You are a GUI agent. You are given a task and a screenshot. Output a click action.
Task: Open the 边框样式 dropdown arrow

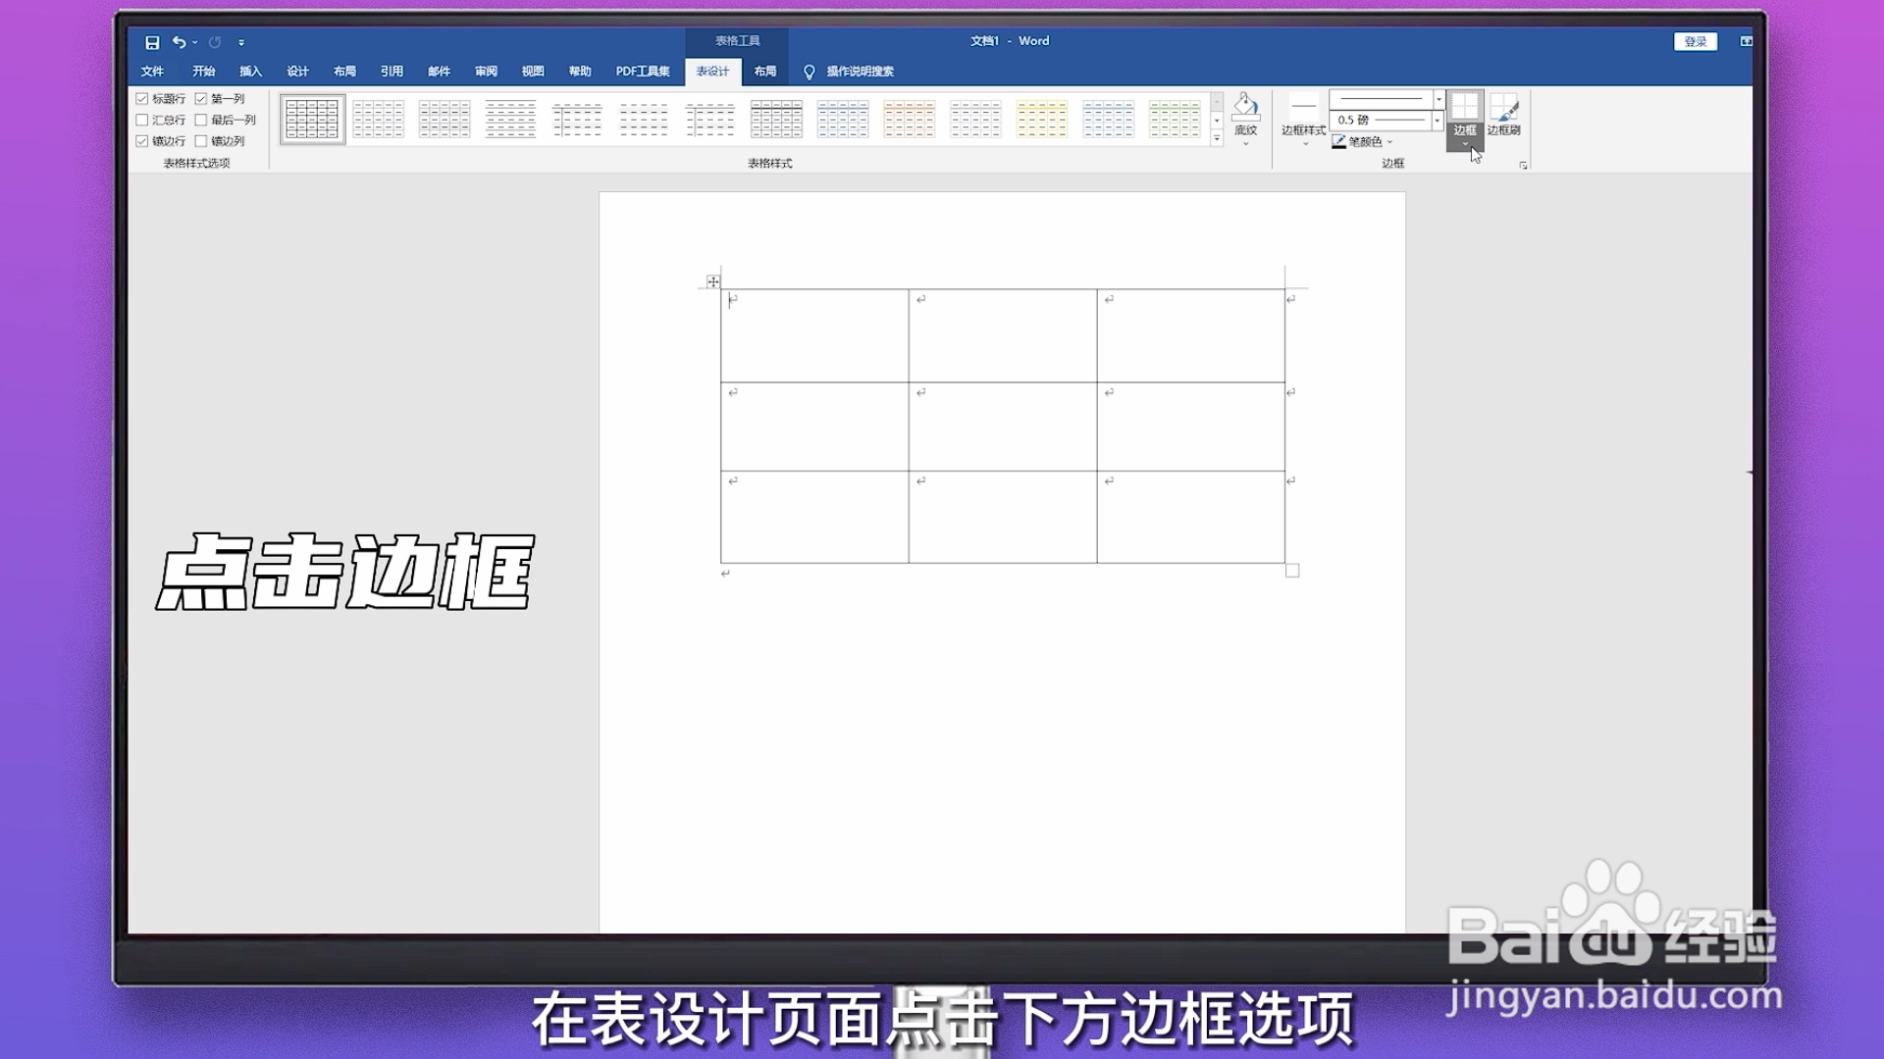click(x=1305, y=144)
